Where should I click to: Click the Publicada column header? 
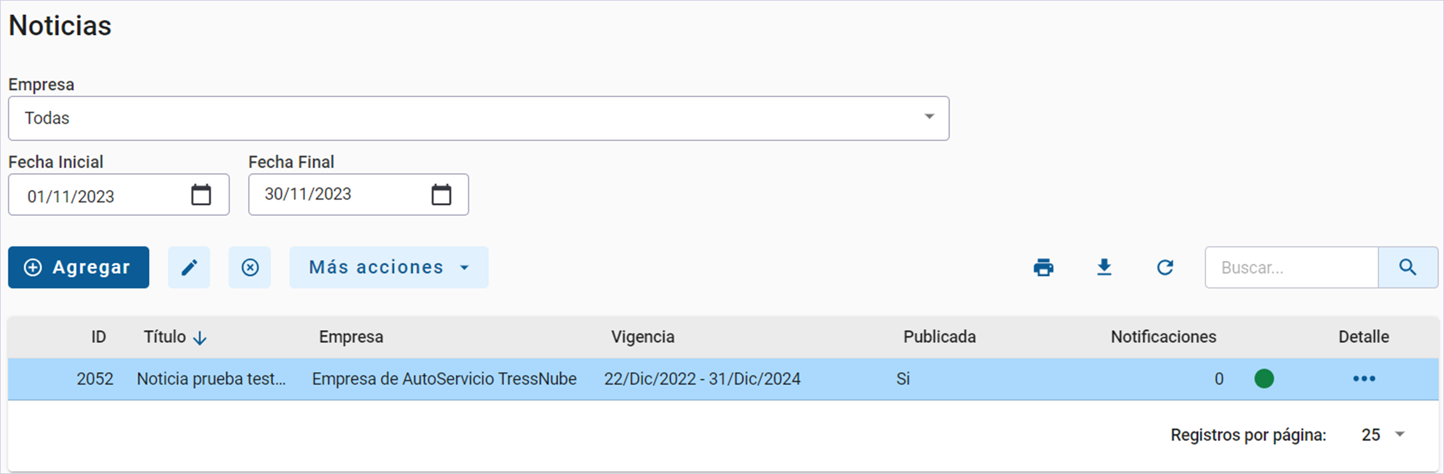(x=939, y=337)
